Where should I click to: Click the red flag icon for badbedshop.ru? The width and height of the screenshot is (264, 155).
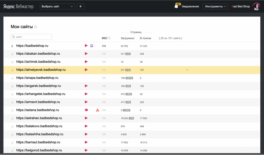[x=86, y=45]
